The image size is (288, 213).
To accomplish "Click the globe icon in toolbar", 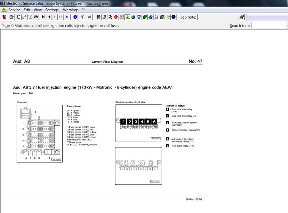I will coord(133,17).
